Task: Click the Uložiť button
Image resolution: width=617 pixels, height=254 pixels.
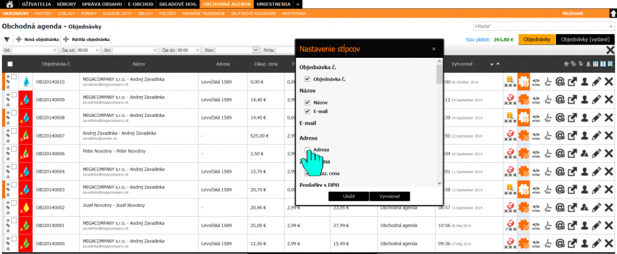Action: coord(348,196)
